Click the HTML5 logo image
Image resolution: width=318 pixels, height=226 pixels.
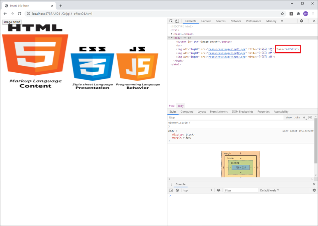click(35, 56)
